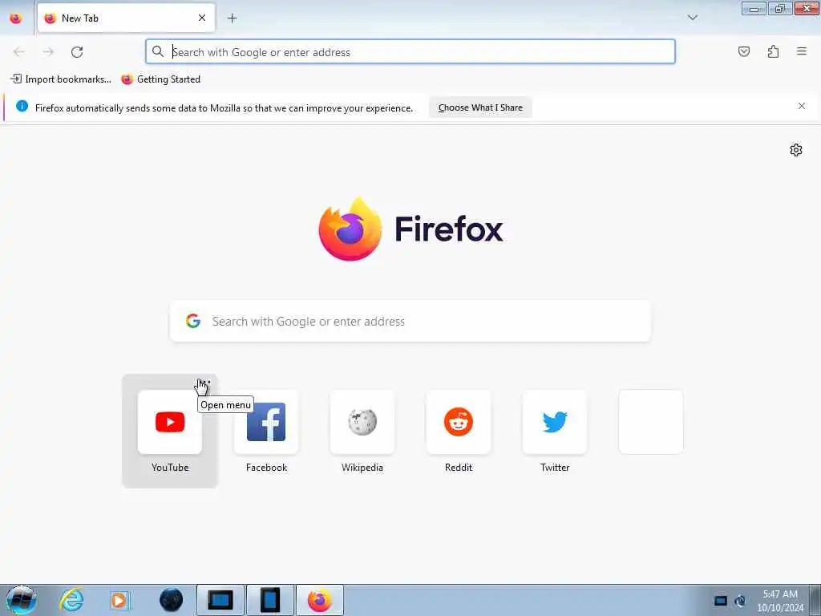The image size is (821, 616).
Task: Click the Back arrow button
Action: point(19,52)
